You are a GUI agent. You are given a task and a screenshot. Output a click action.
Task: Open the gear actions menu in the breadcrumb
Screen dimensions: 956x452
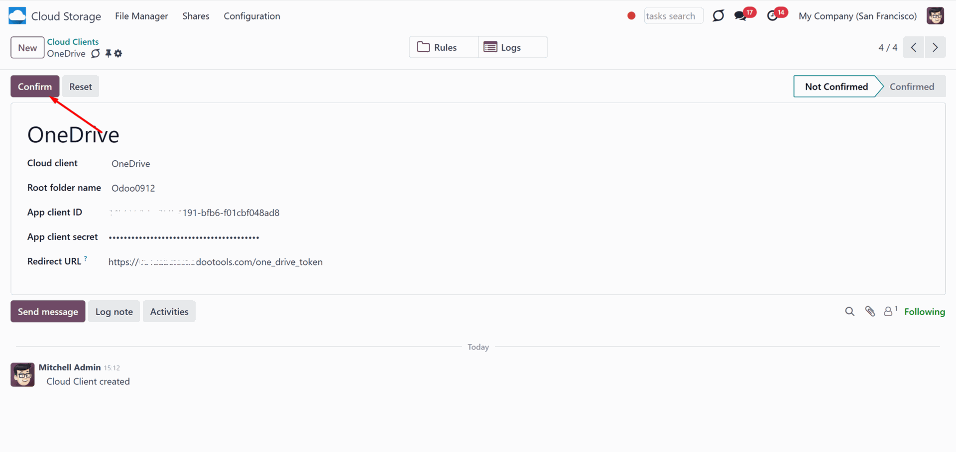tap(118, 53)
